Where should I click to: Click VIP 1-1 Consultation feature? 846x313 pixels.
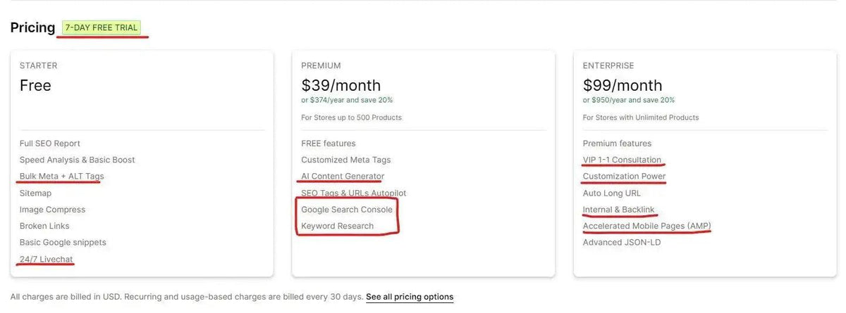coord(622,160)
